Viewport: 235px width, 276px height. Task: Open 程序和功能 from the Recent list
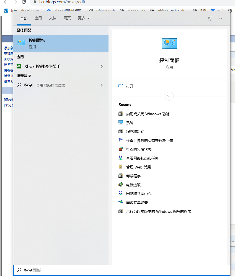click(x=135, y=132)
